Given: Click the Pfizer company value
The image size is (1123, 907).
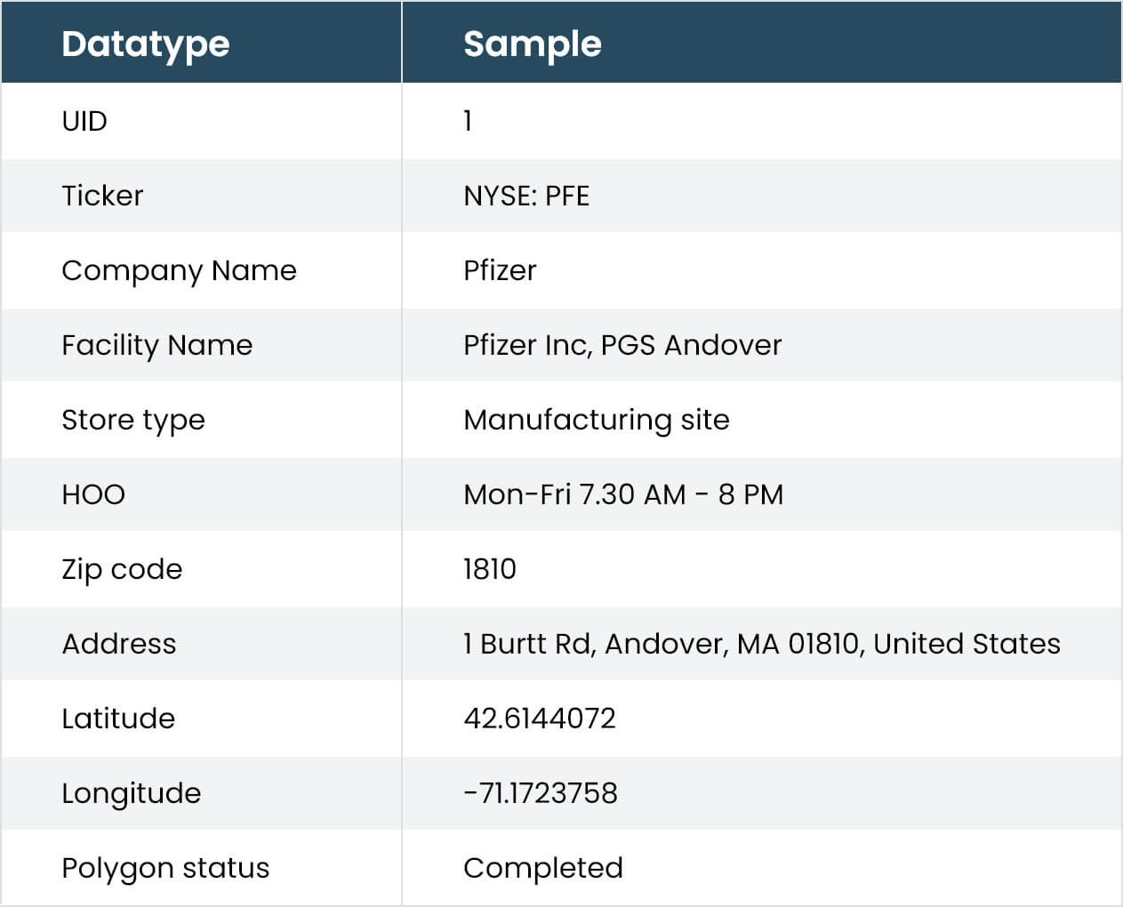Looking at the screenshot, I should point(500,270).
